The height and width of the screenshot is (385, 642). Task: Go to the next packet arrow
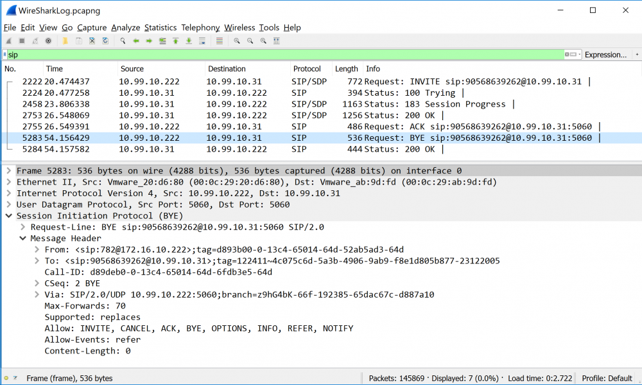(149, 41)
